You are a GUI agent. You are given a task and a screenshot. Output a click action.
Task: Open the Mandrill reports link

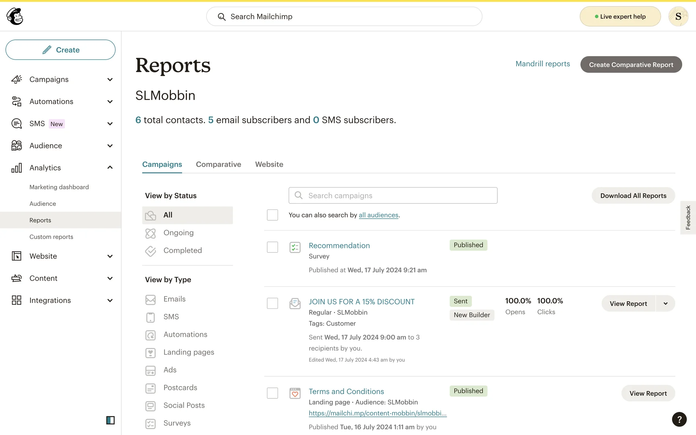[542, 64]
